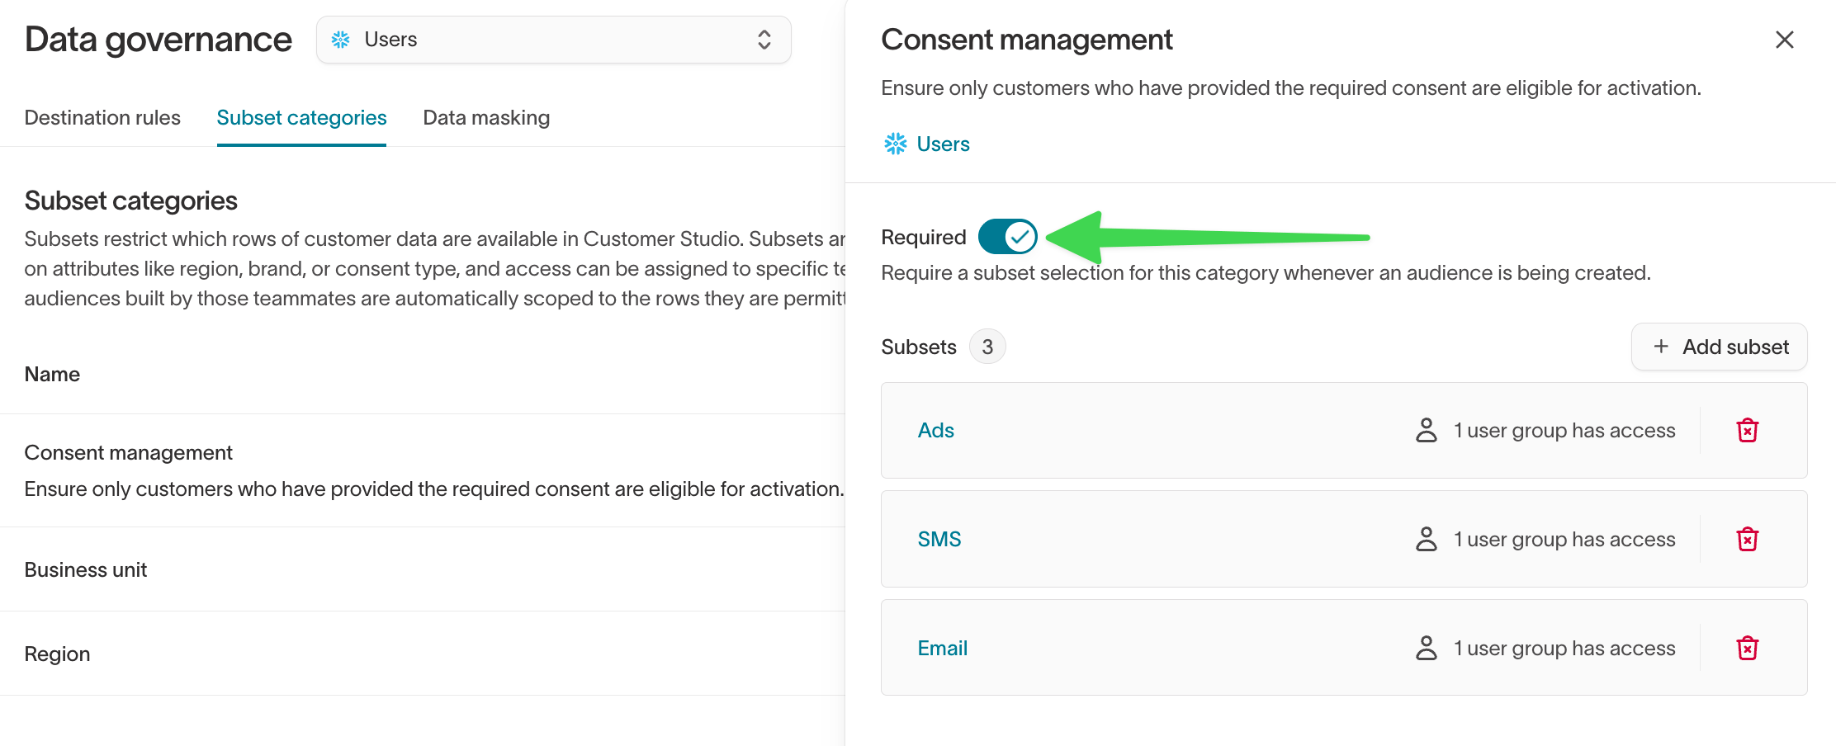This screenshot has height=746, width=1836.
Task: Click '1 user group has access' for Ads
Action: pyautogui.click(x=1564, y=431)
